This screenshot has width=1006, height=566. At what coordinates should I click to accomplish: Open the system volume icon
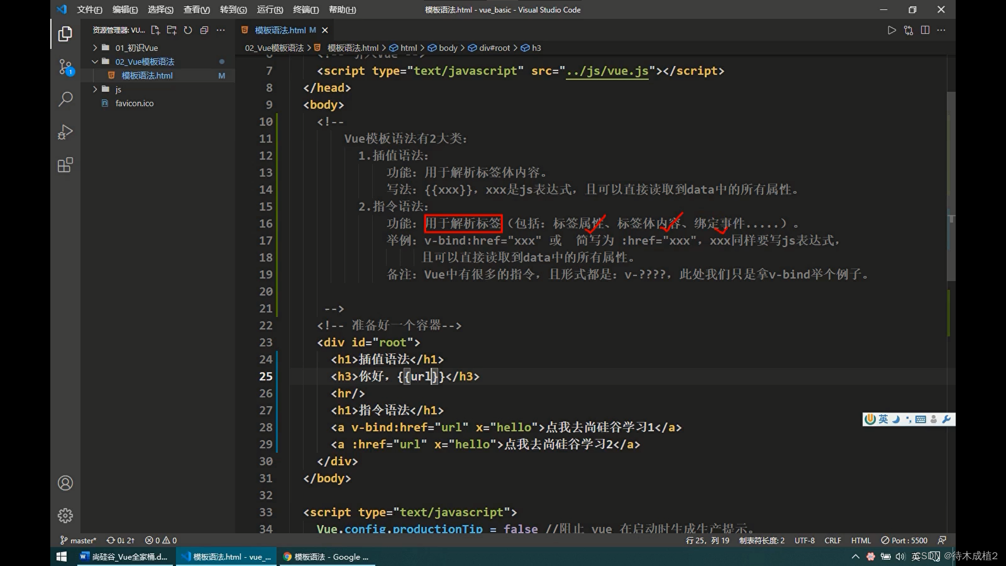click(x=900, y=557)
